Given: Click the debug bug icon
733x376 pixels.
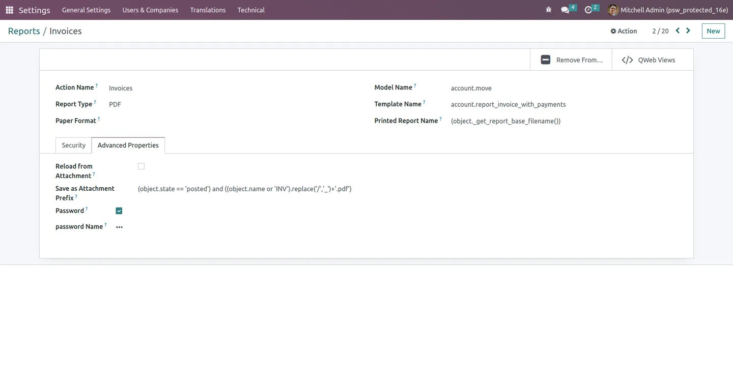Looking at the screenshot, I should pos(548,10).
